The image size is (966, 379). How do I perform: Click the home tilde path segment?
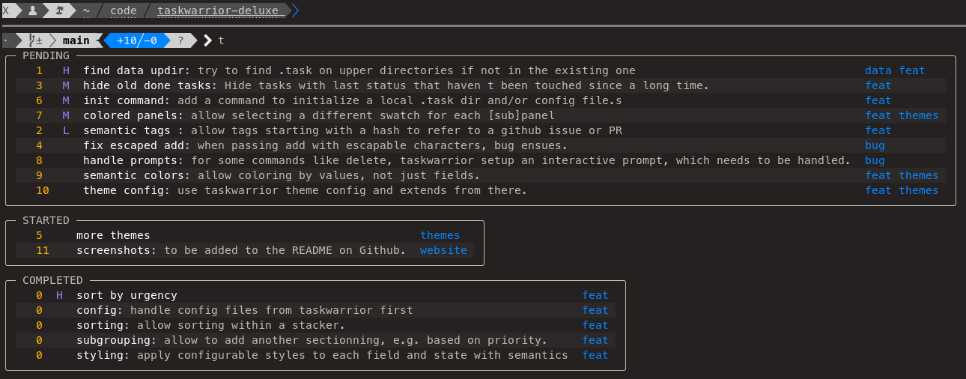tap(86, 10)
